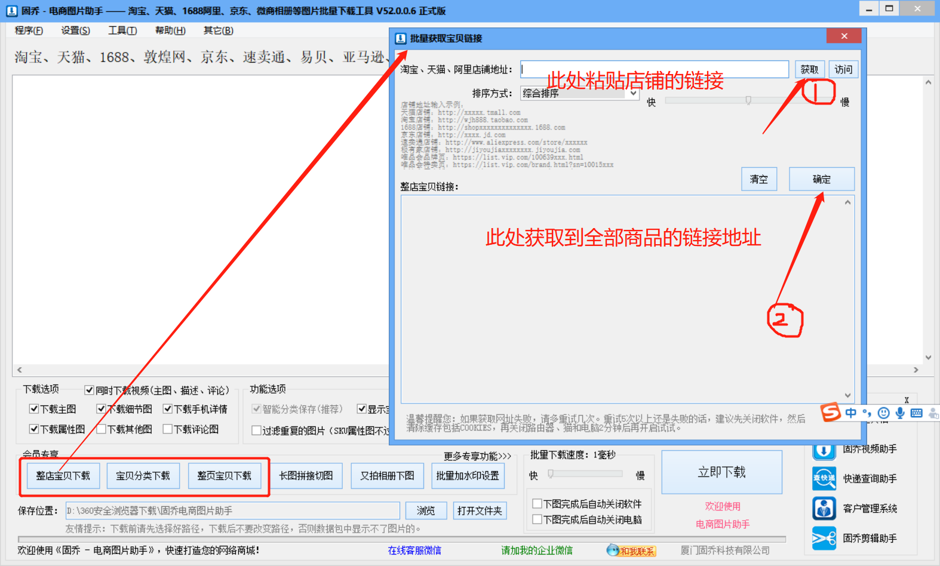The image size is (940, 566).
Task: Click the speed slider thumb in dialog
Action: pyautogui.click(x=748, y=100)
